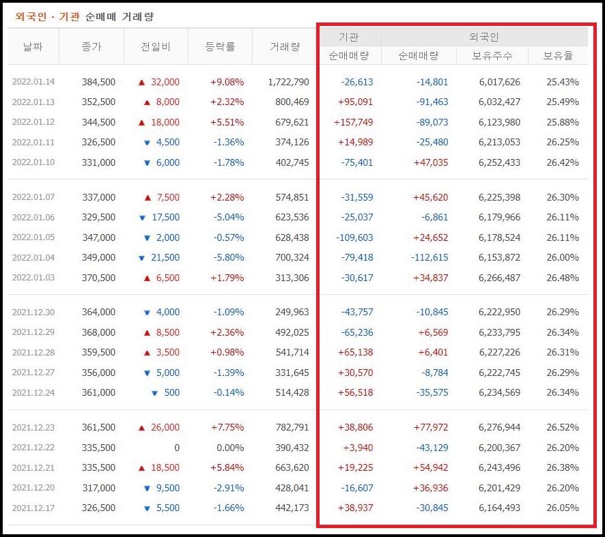Image resolution: width=605 pixels, height=537 pixels.
Task: Click trading volume 331,645
Action: 292,373
